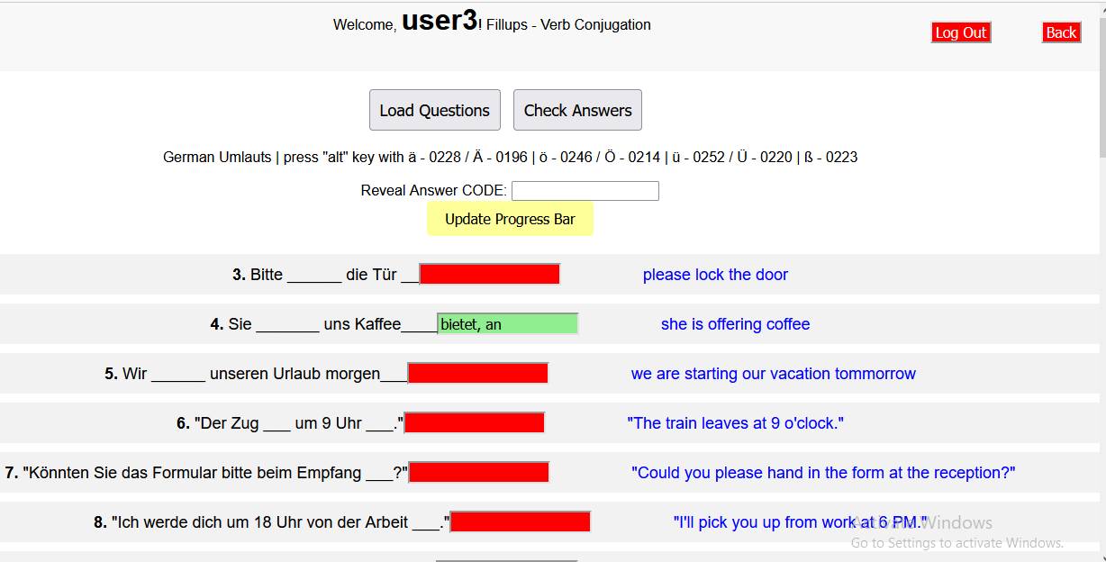Click the vacation tomorrow translation hint

click(x=773, y=374)
